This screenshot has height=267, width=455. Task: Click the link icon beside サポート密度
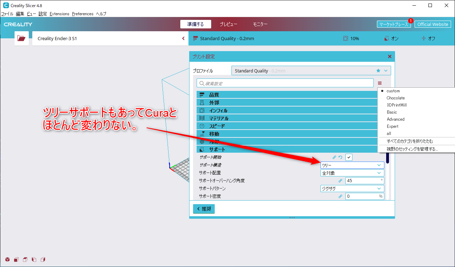coord(340,196)
